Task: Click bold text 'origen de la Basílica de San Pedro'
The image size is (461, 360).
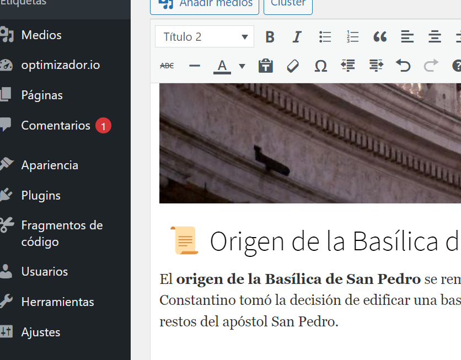Action: pos(298,279)
